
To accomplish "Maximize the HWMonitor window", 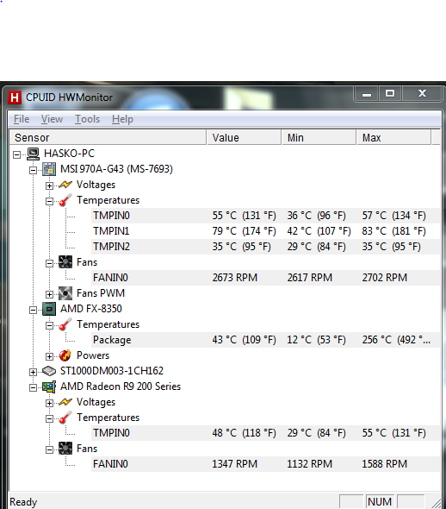I will click(390, 94).
